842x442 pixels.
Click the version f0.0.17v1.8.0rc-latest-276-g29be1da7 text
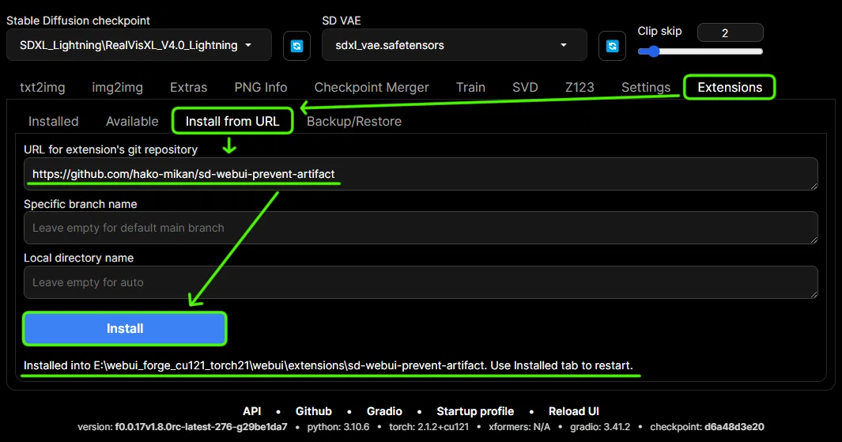(x=183, y=427)
